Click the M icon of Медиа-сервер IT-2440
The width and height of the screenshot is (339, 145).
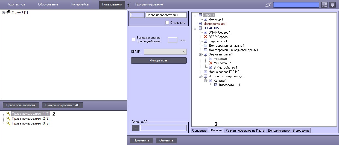[x=206, y=72]
